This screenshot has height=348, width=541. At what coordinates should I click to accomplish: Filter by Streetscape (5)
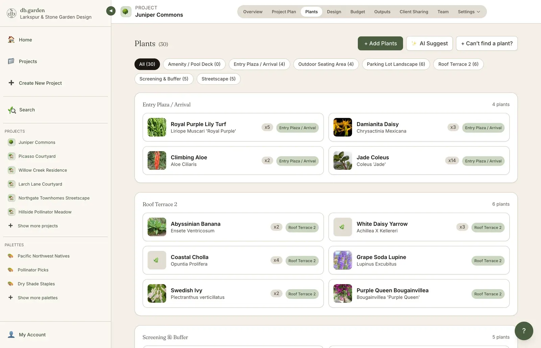click(x=219, y=79)
